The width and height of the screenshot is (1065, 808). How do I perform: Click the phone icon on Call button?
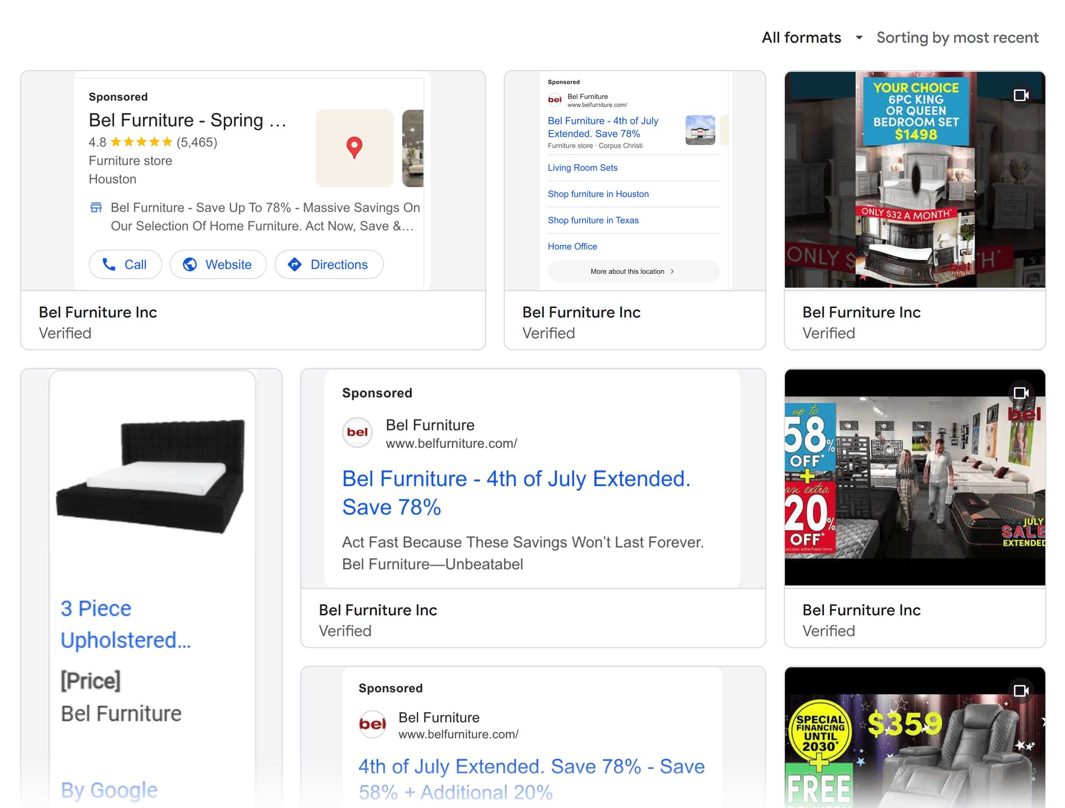tap(109, 264)
